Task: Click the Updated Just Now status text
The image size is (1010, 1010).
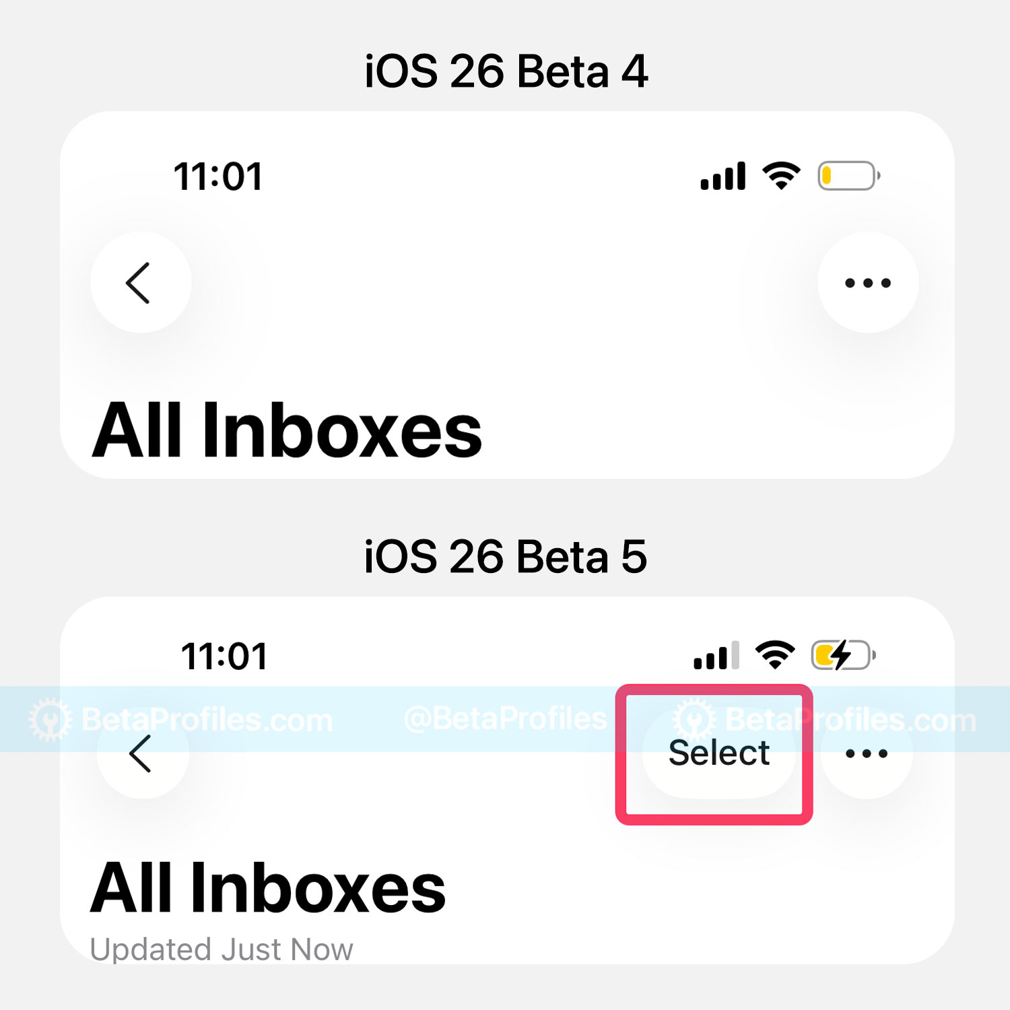Action: [x=222, y=949]
